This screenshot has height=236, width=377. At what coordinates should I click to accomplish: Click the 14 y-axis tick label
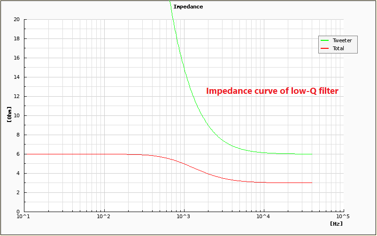(16, 77)
